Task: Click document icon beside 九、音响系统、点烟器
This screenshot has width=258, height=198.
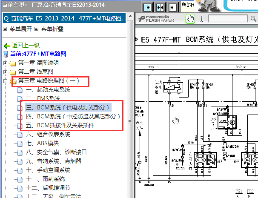Action: point(20,161)
